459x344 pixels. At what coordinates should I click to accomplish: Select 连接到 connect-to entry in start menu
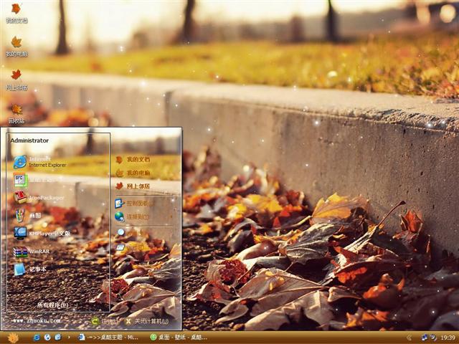point(132,216)
